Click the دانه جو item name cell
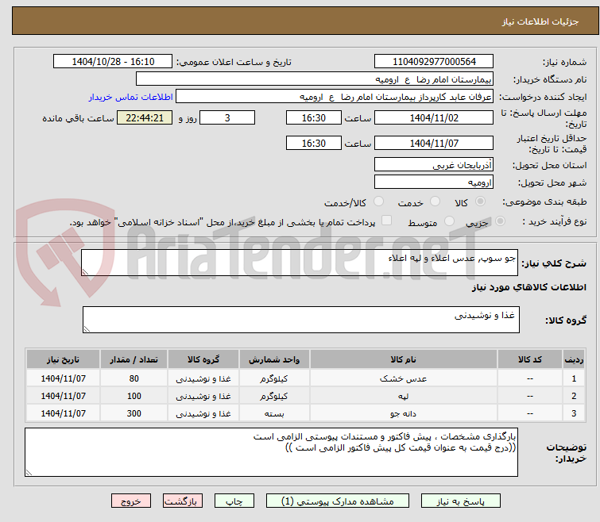 (404, 413)
